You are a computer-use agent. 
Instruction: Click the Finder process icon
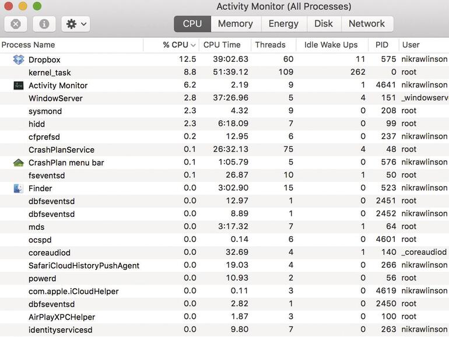(18, 188)
